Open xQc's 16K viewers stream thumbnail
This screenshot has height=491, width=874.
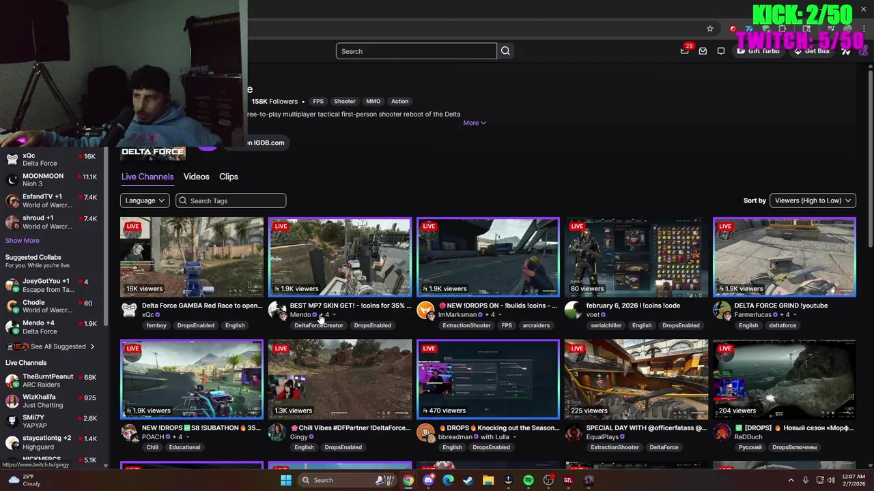pos(192,257)
